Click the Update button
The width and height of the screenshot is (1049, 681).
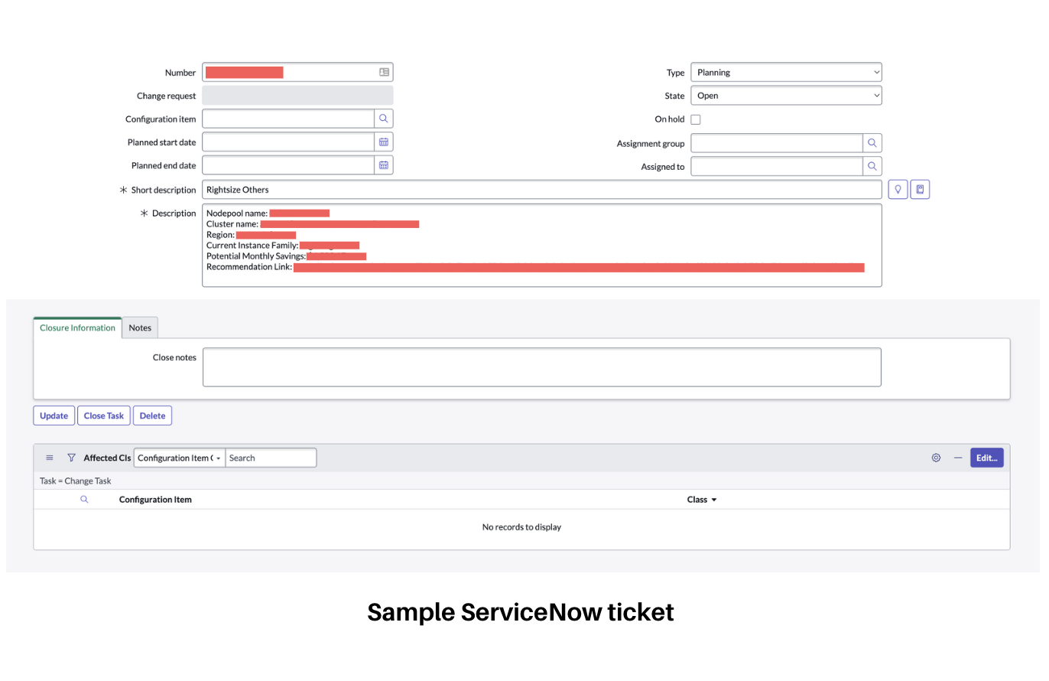point(54,415)
